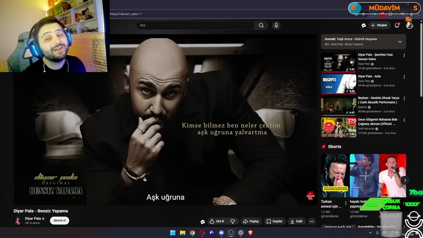Open the Diyar Pala channel name under the video
Image resolution: width=423 pixels, height=238 pixels.
[33, 218]
